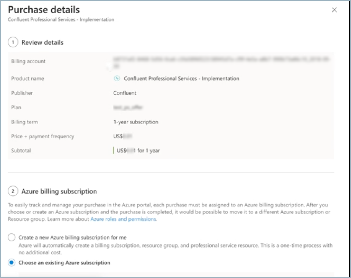Click the Publisher value Confluent

[x=124, y=93]
